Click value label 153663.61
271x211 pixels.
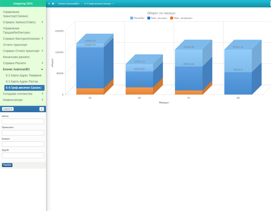(90, 44)
